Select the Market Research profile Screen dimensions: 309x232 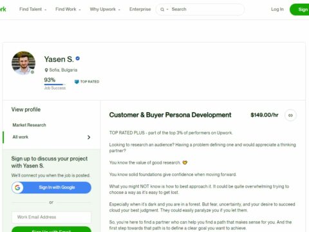coord(29,125)
